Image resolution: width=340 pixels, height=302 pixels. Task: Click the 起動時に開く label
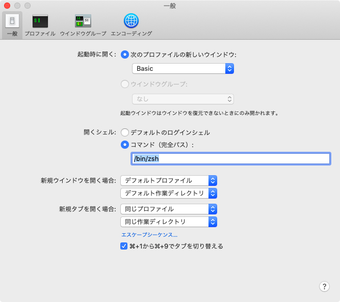click(x=97, y=54)
